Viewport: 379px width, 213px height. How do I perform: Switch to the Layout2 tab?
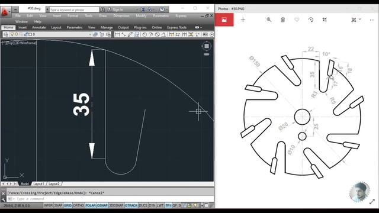[x=54, y=184]
